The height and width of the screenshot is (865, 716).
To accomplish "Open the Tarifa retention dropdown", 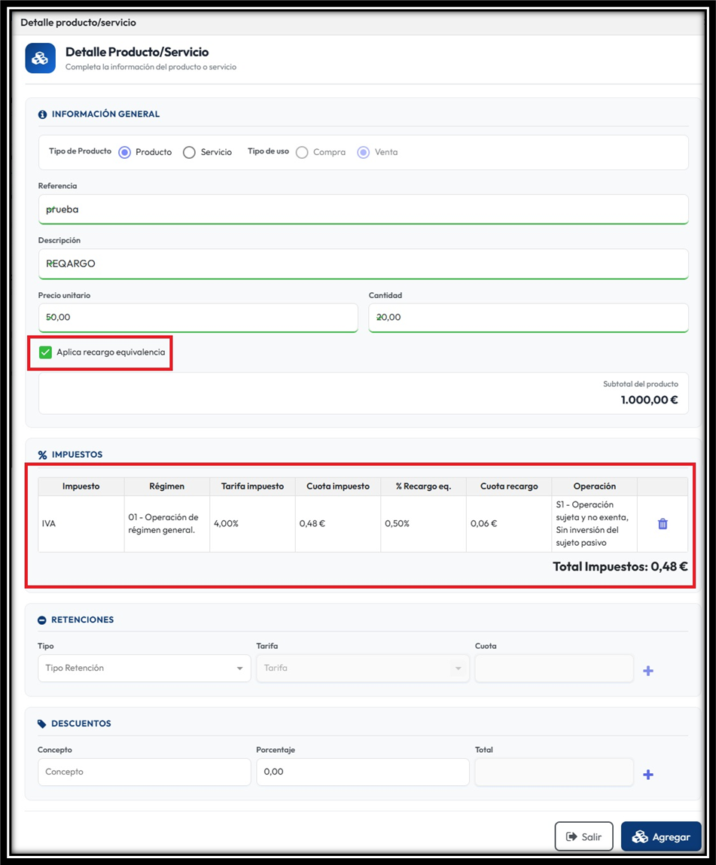I will [362, 668].
